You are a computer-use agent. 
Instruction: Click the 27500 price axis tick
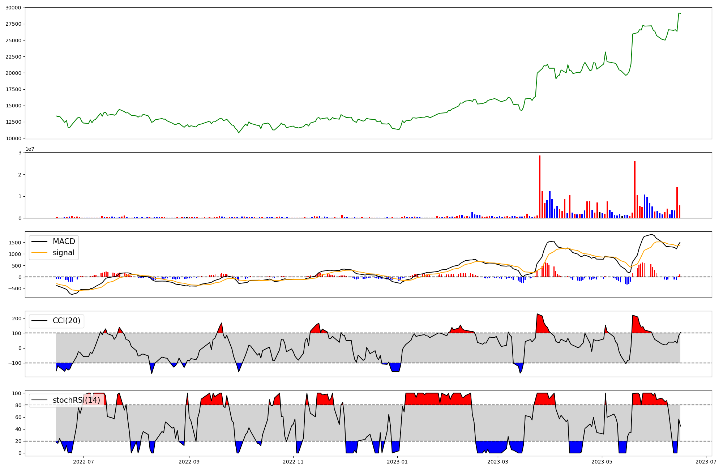coord(13,24)
